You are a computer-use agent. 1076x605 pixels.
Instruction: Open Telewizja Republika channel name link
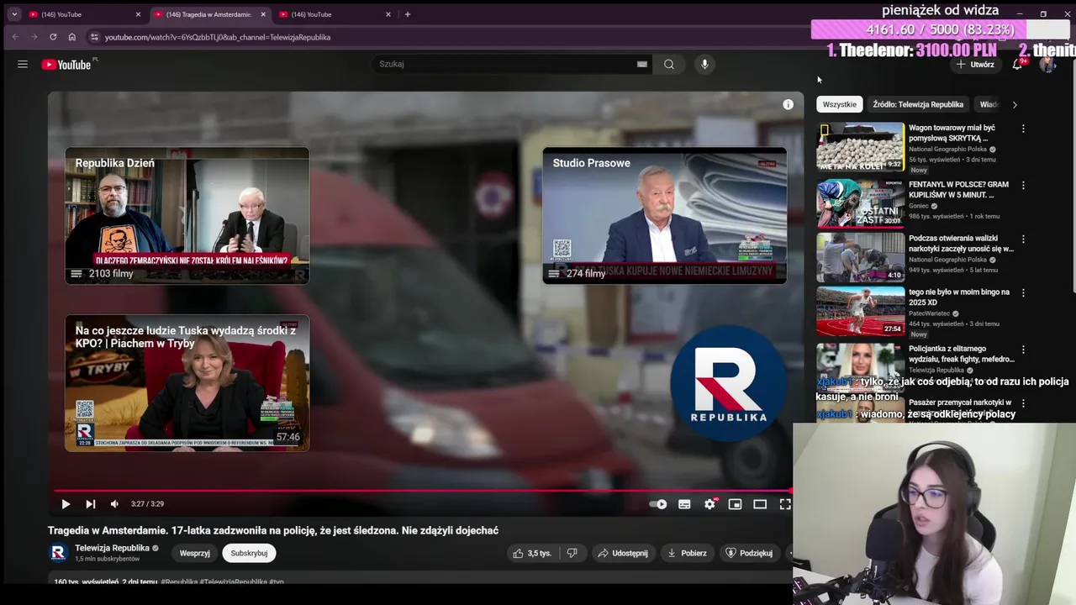112,548
